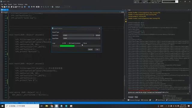
Task: Open the Libraries Manager tab
Action: [x=134, y=100]
